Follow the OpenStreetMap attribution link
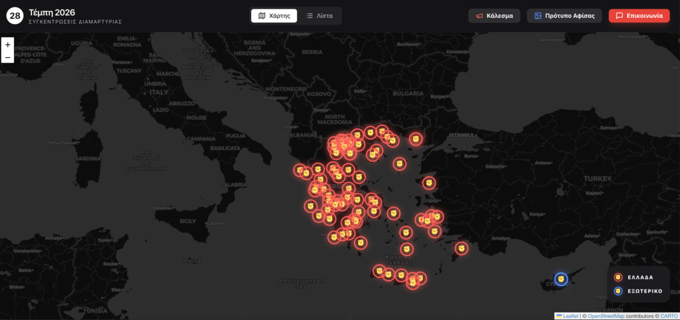This screenshot has width=680, height=320. click(606, 316)
